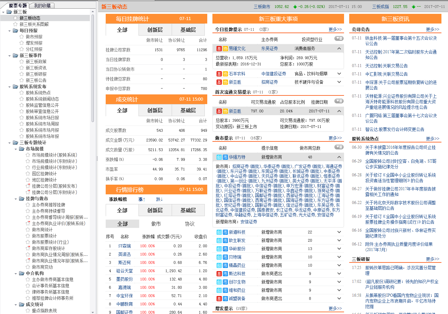Collapse the 华强方特 maker detail row

click(339, 158)
